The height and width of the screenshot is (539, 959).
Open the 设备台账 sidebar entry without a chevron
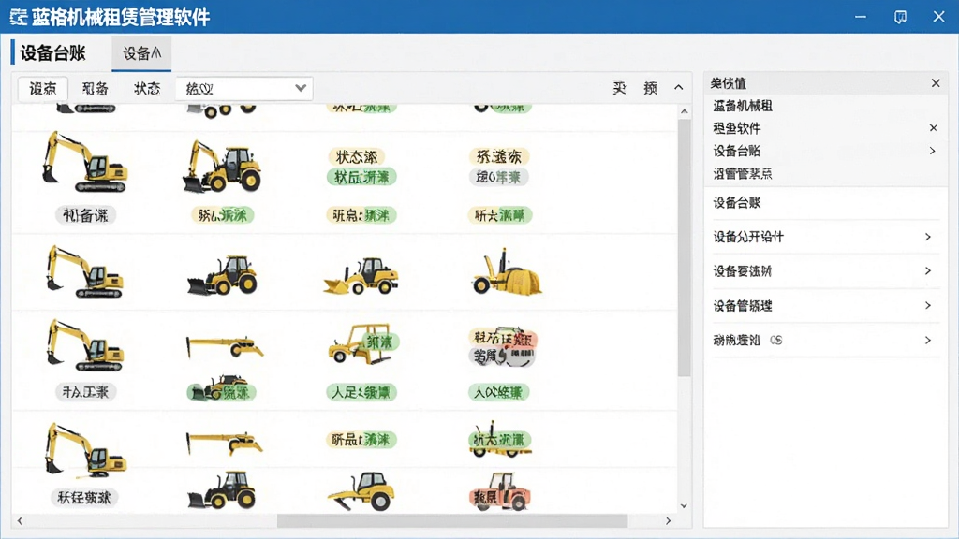tap(736, 203)
